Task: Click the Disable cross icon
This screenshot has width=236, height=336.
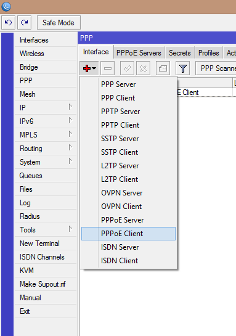Action: [144, 68]
